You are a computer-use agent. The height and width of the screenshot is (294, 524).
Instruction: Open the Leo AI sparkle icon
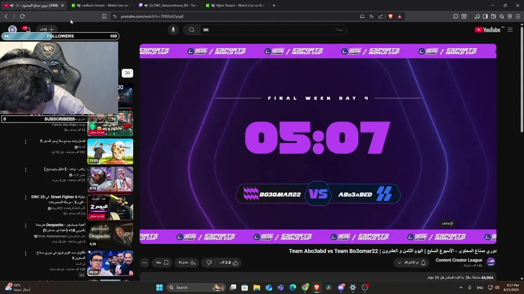[x=501, y=16]
